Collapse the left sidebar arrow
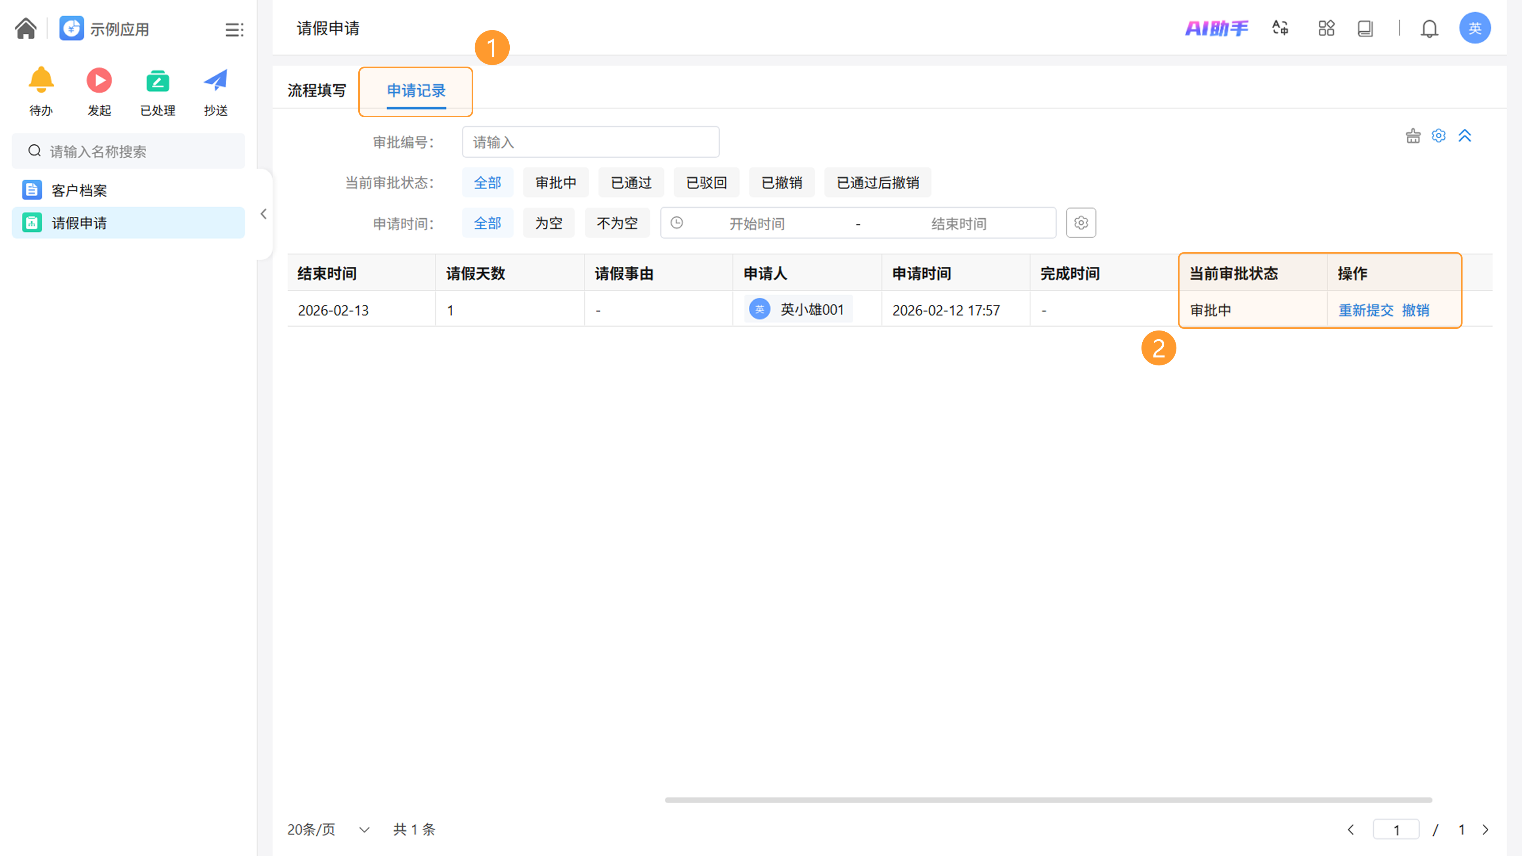This screenshot has height=856, width=1522. (264, 214)
